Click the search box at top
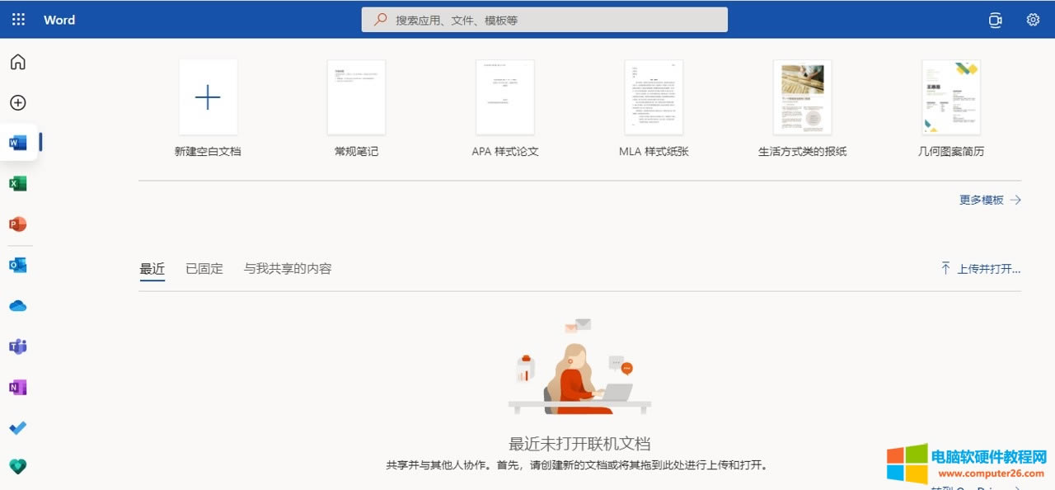 coord(544,20)
